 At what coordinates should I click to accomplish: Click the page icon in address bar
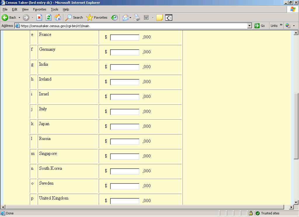(x=17, y=26)
